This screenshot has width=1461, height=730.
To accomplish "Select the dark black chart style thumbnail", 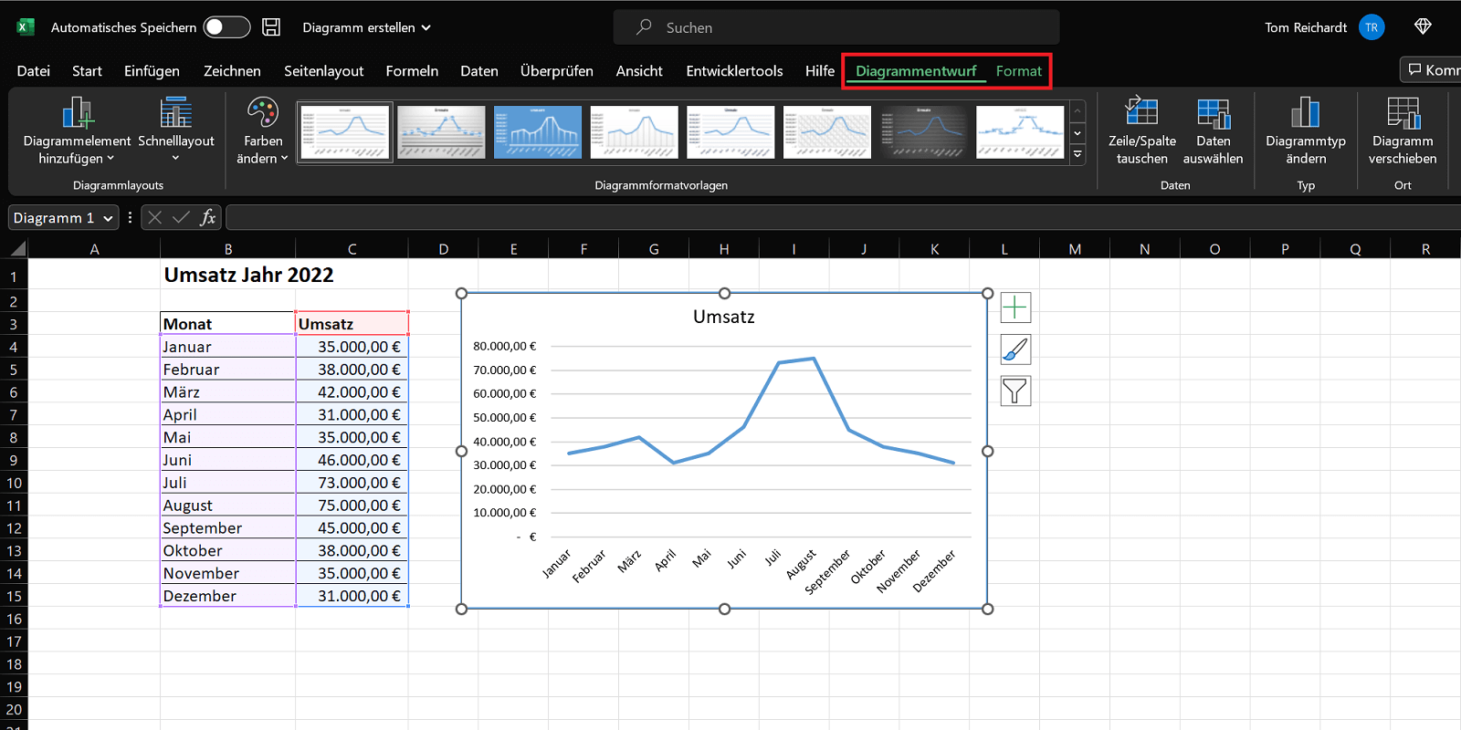I will 923,131.
